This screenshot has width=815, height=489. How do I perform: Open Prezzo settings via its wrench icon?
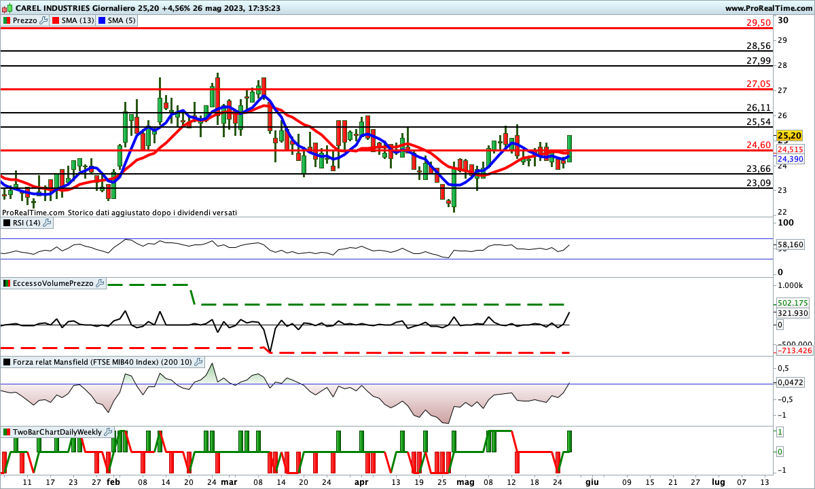[x=44, y=20]
